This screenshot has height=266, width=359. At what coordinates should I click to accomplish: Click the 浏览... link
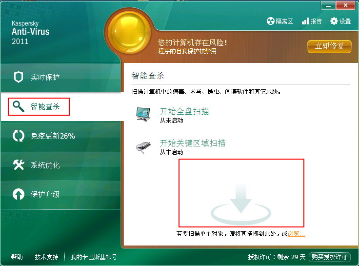[x=296, y=233]
